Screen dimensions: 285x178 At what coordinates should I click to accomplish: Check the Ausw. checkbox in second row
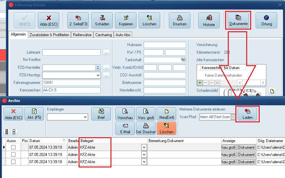13,155
